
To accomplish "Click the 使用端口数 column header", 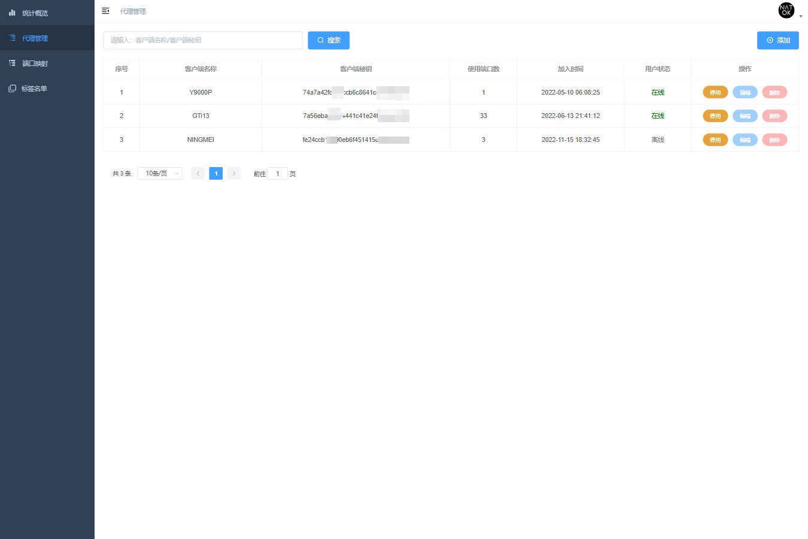I will tap(484, 69).
